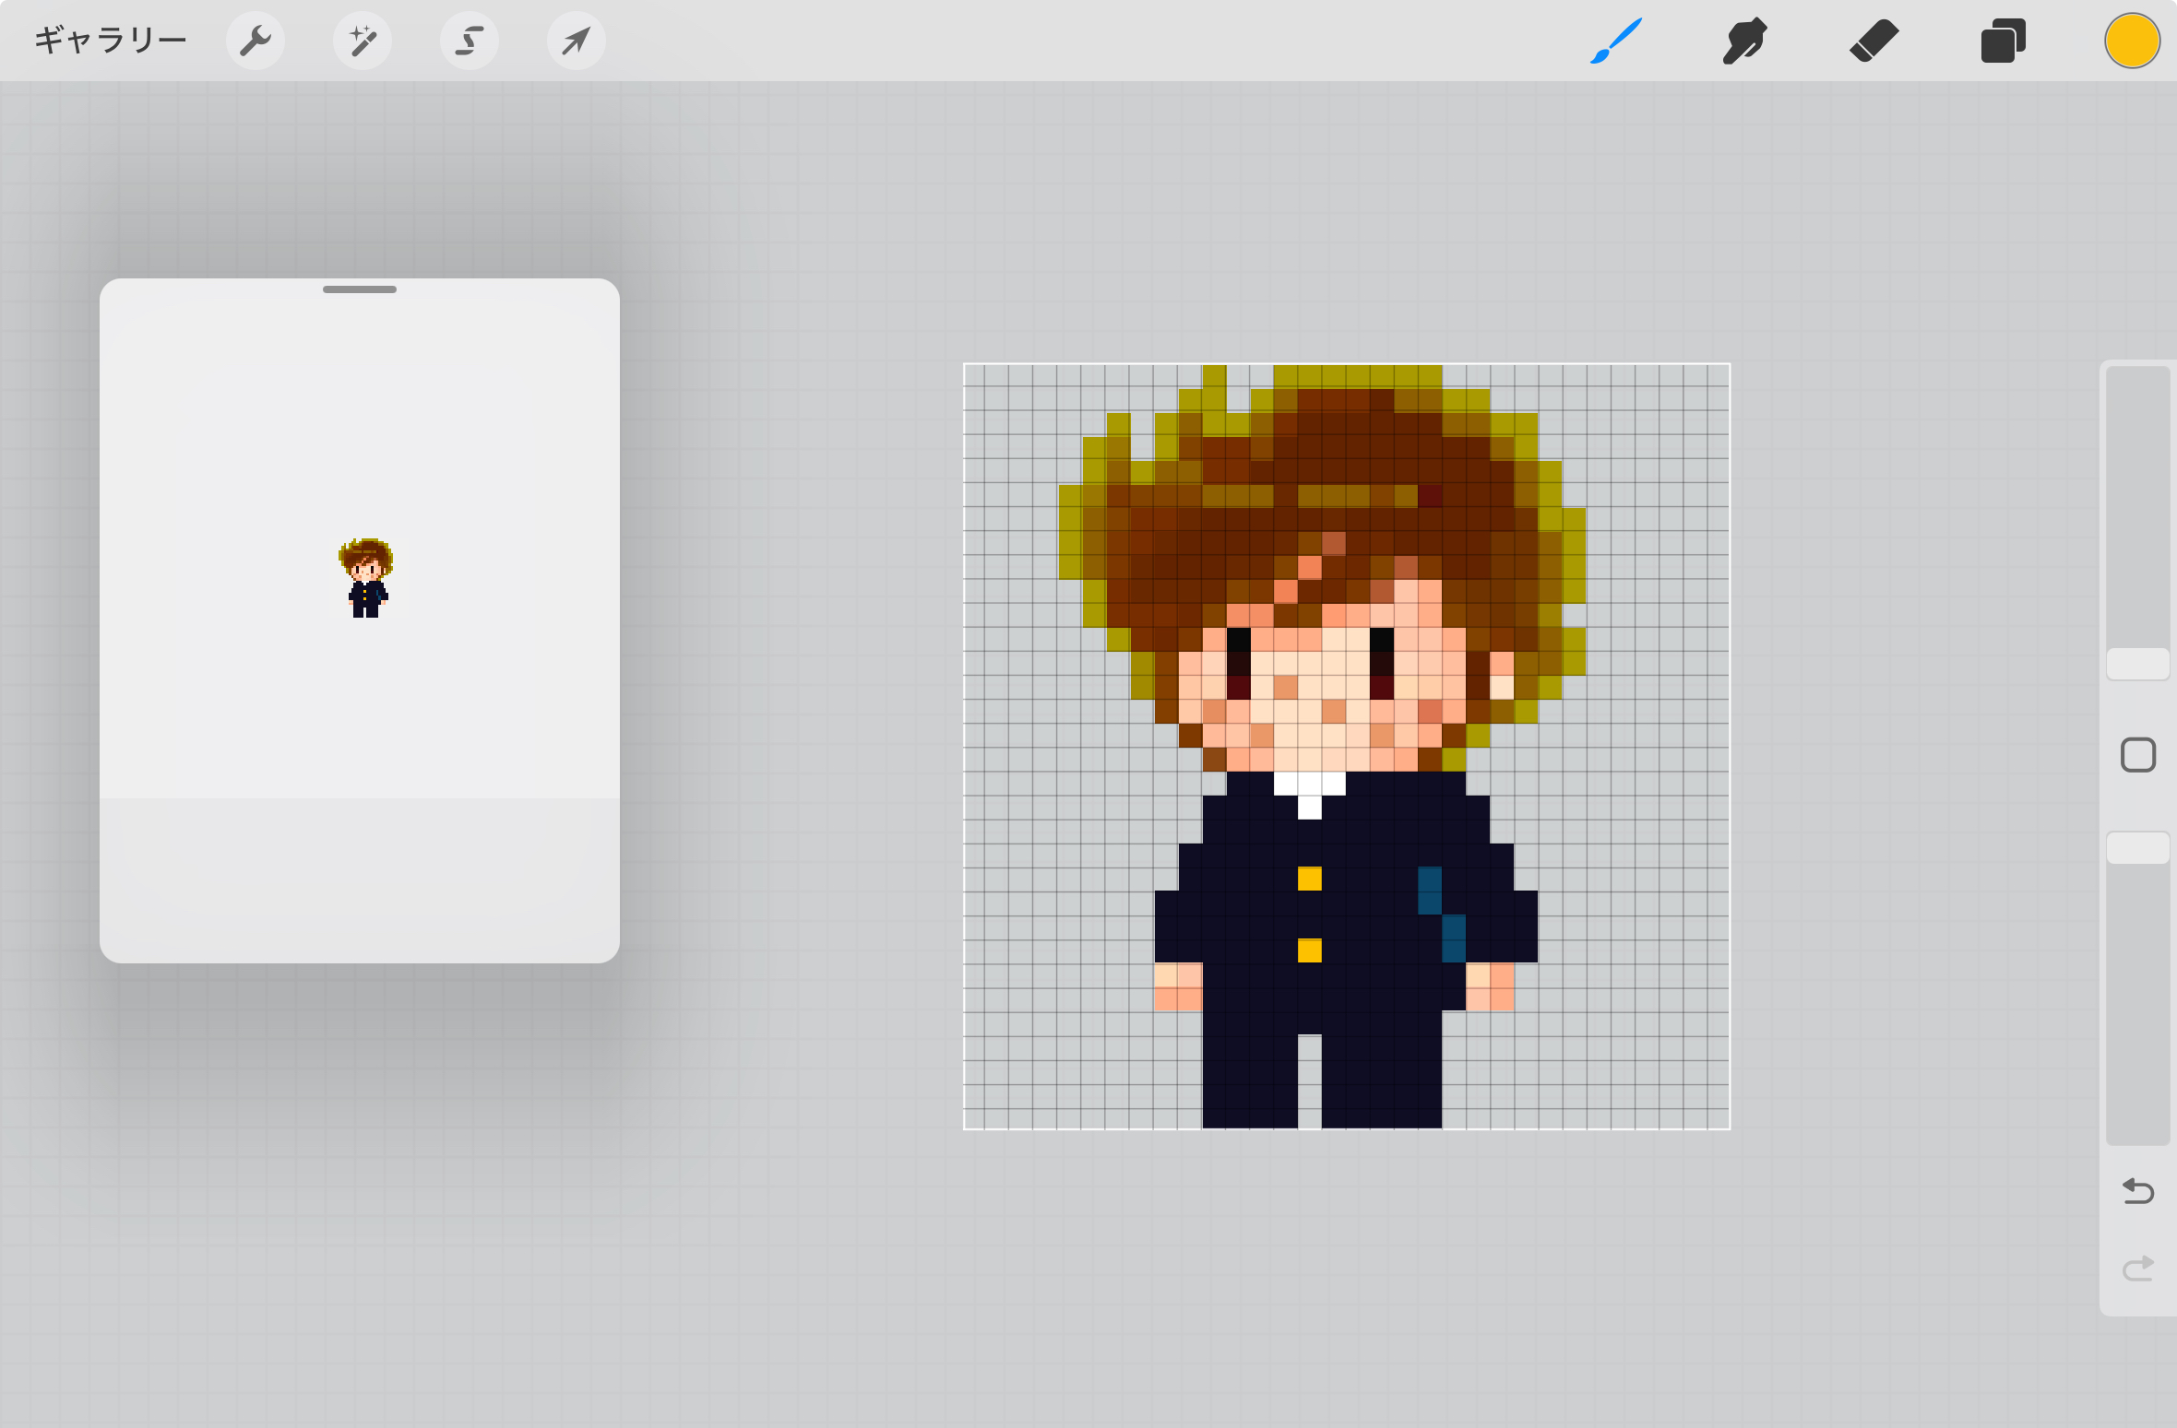Open the yellow active color picker
This screenshot has height=1428, width=2177.
[x=2132, y=41]
